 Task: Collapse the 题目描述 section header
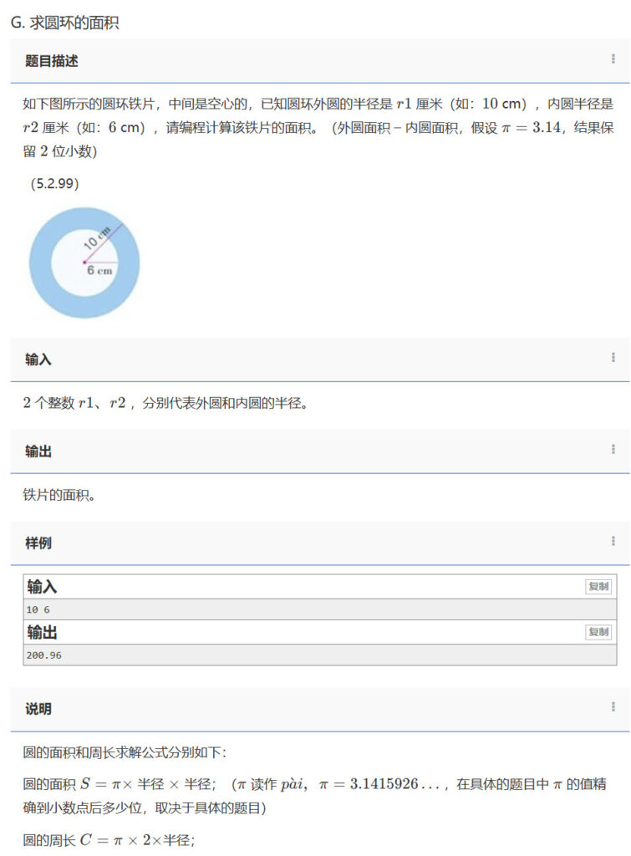(52, 61)
